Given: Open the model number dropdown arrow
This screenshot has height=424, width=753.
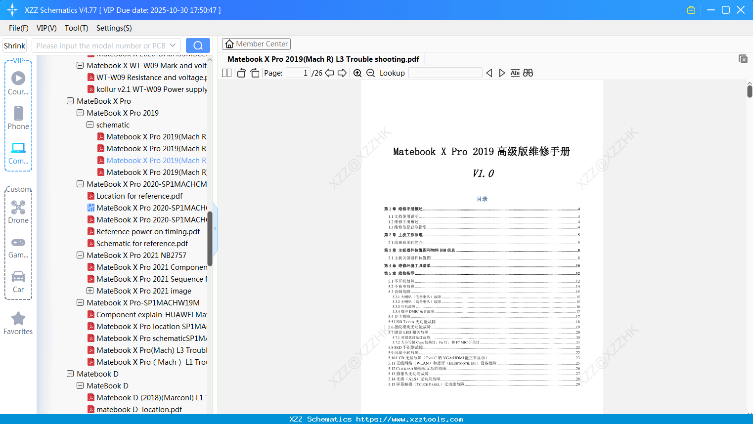Looking at the screenshot, I should (173, 45).
